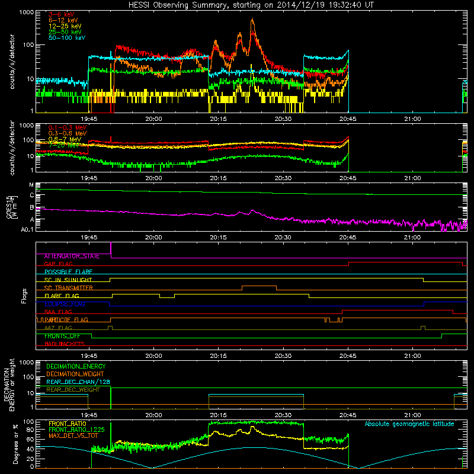Image resolution: width=474 pixels, height=474 pixels.
Task: Click the Flags y-axis title
Action: point(24,296)
